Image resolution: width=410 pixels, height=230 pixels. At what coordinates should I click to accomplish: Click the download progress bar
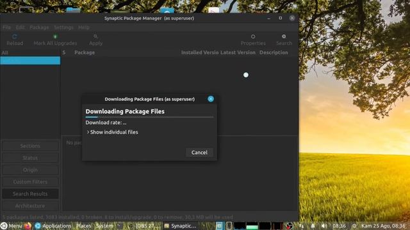[x=149, y=117]
